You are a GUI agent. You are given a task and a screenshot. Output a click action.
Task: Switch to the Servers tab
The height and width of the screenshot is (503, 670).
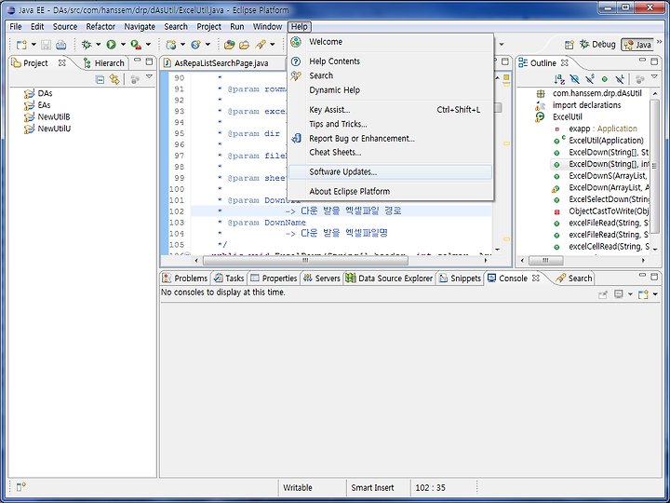point(322,278)
